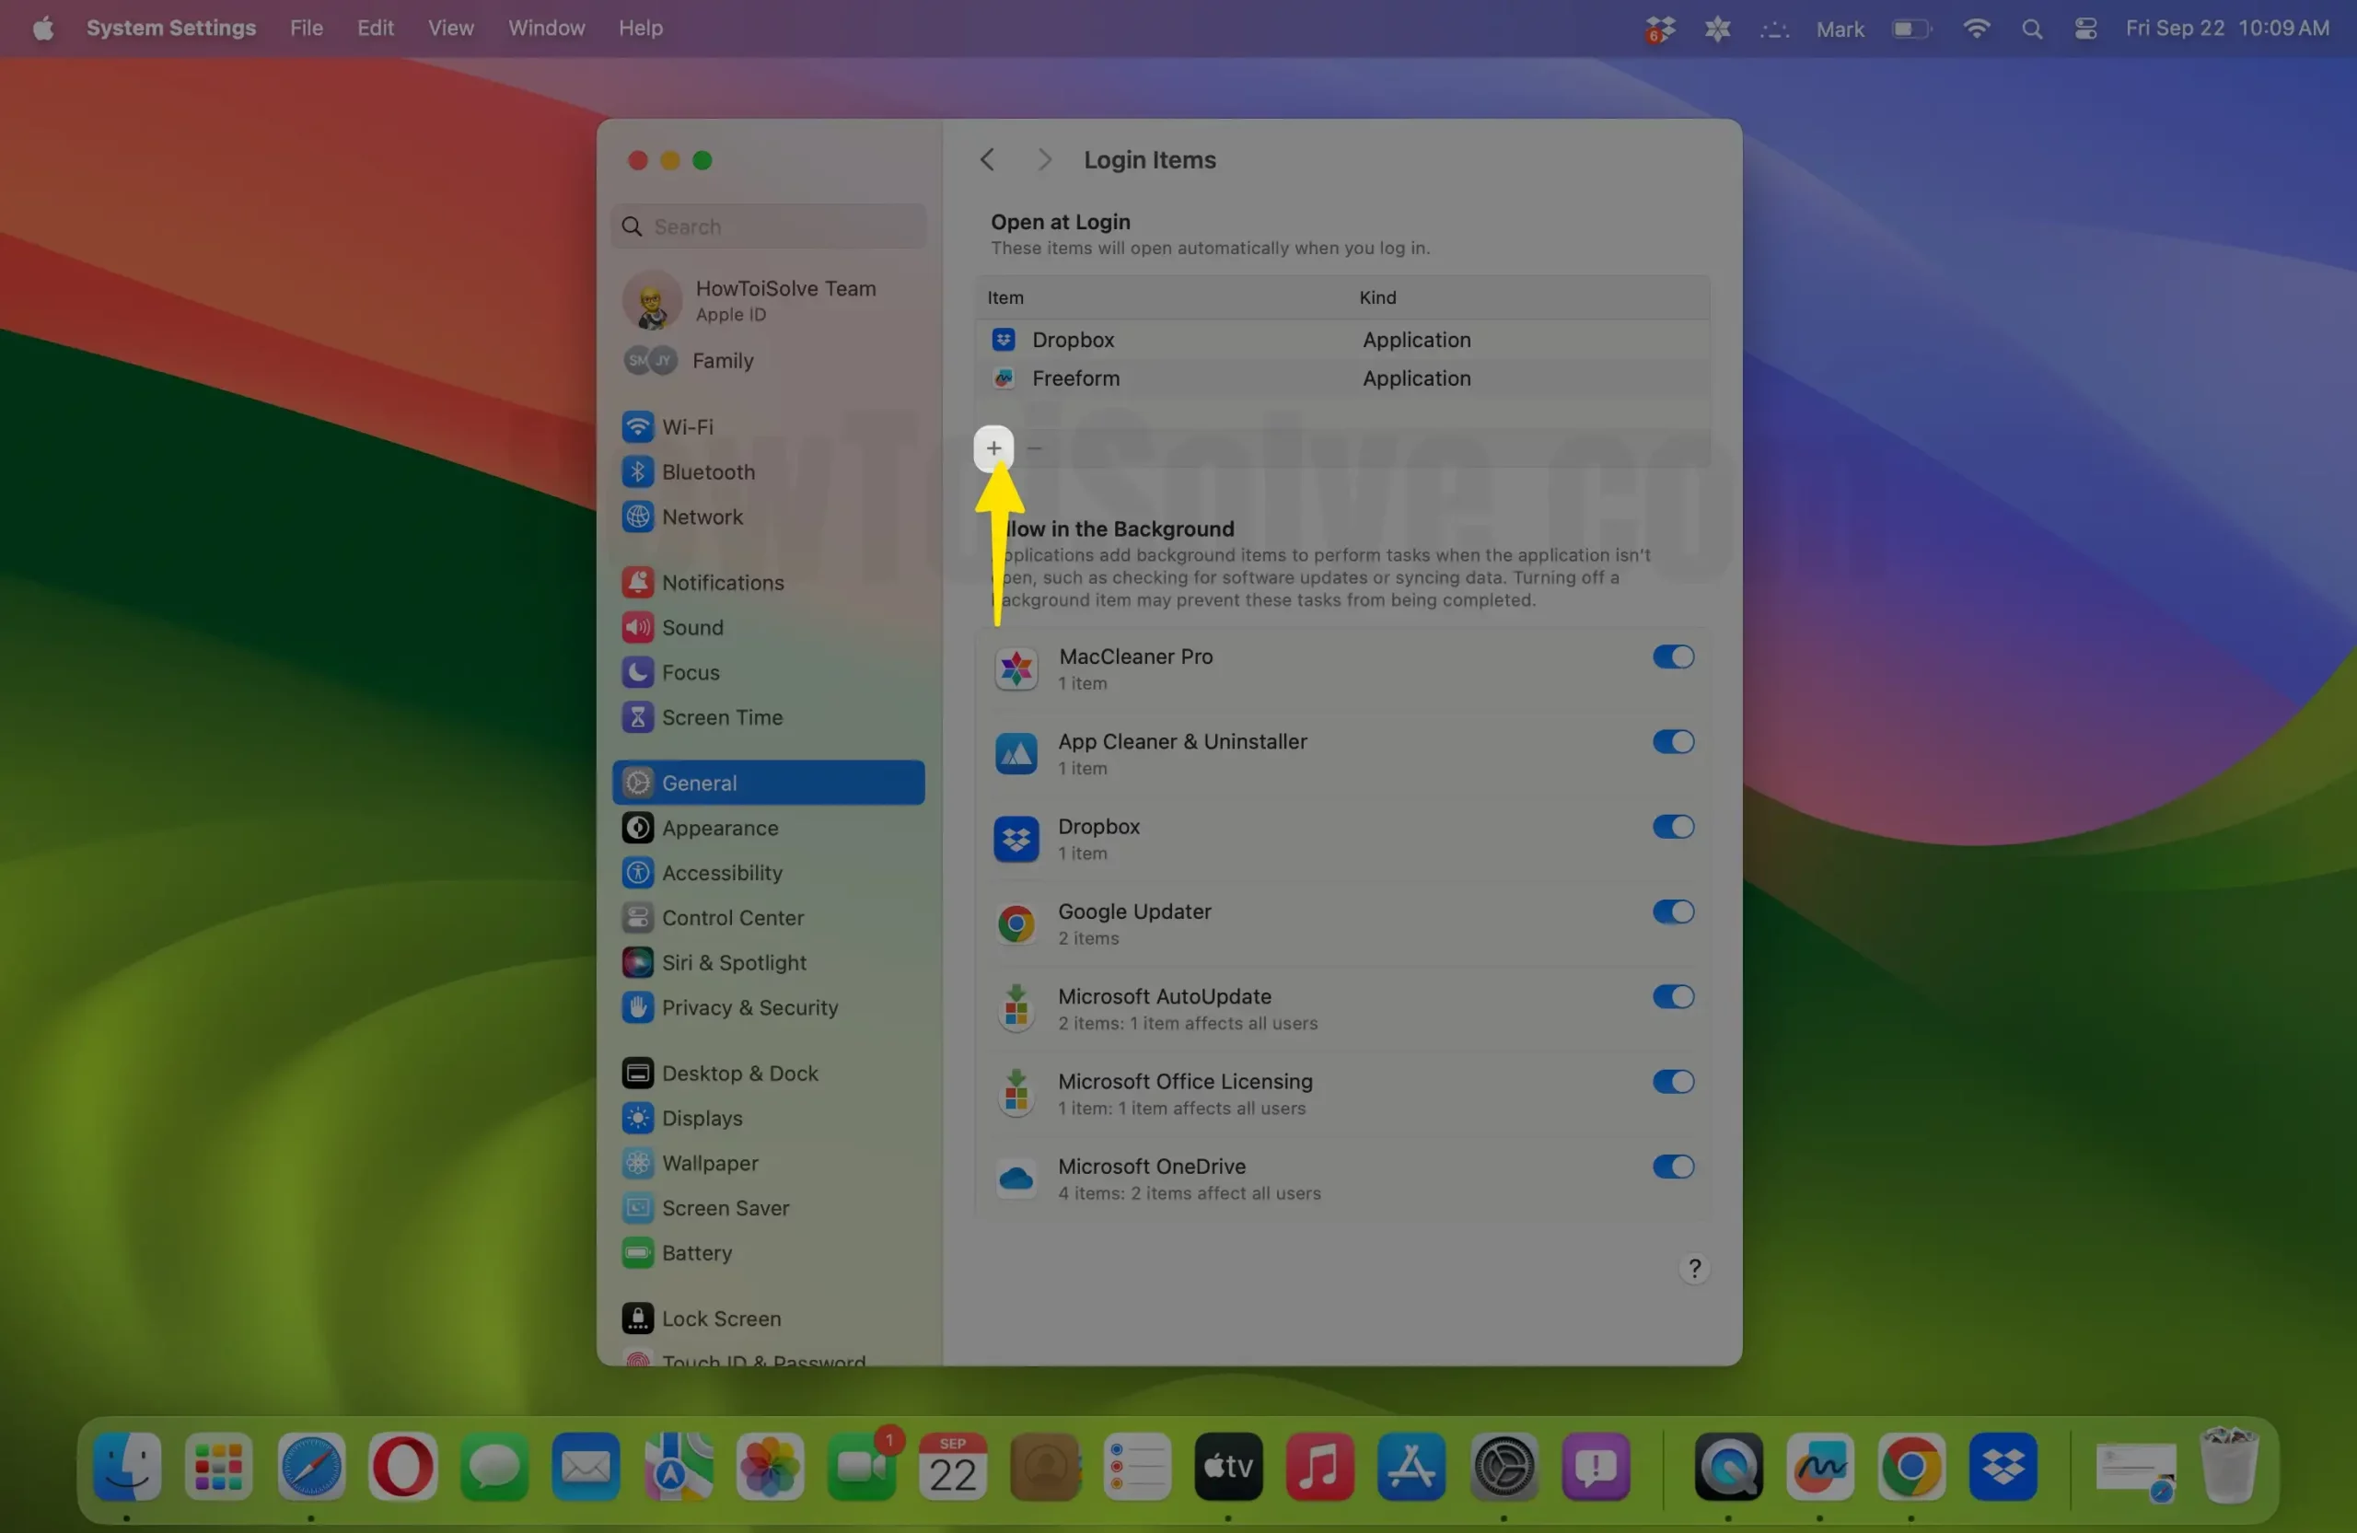Open the Apple menu

tap(42, 29)
